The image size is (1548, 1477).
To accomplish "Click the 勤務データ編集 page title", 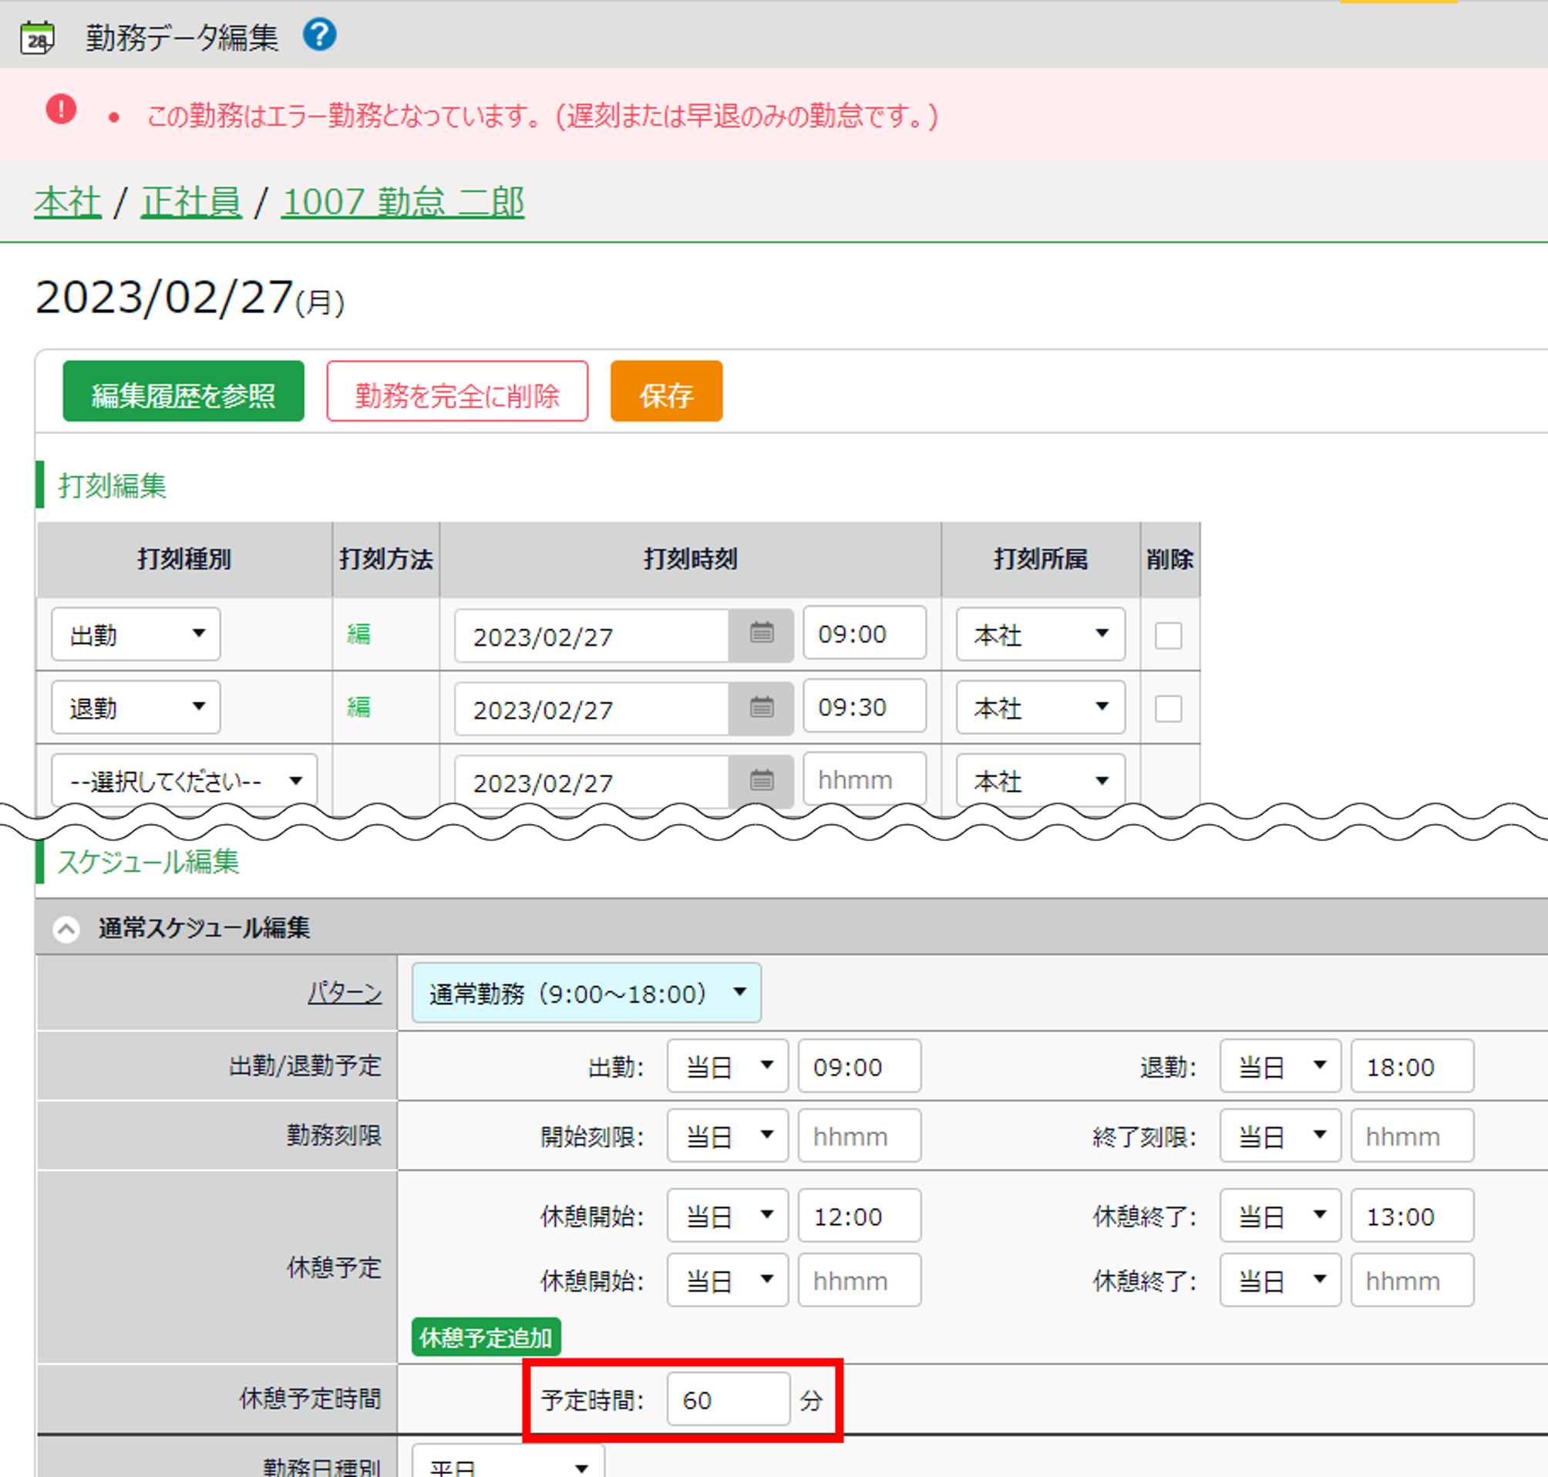I will [x=182, y=37].
